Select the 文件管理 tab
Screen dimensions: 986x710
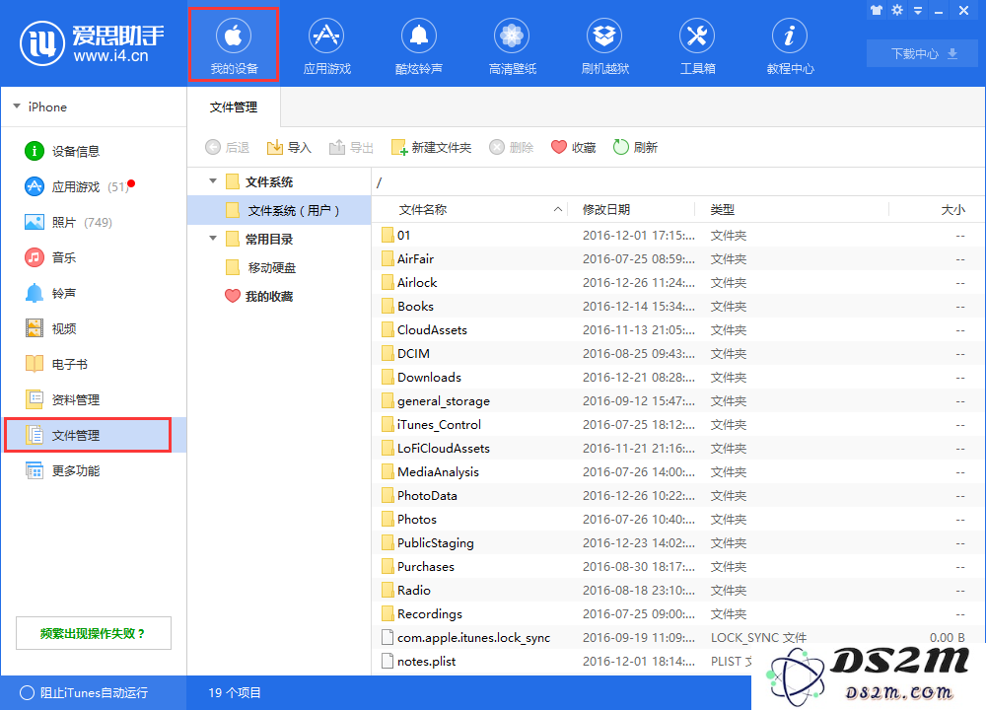[x=234, y=107]
